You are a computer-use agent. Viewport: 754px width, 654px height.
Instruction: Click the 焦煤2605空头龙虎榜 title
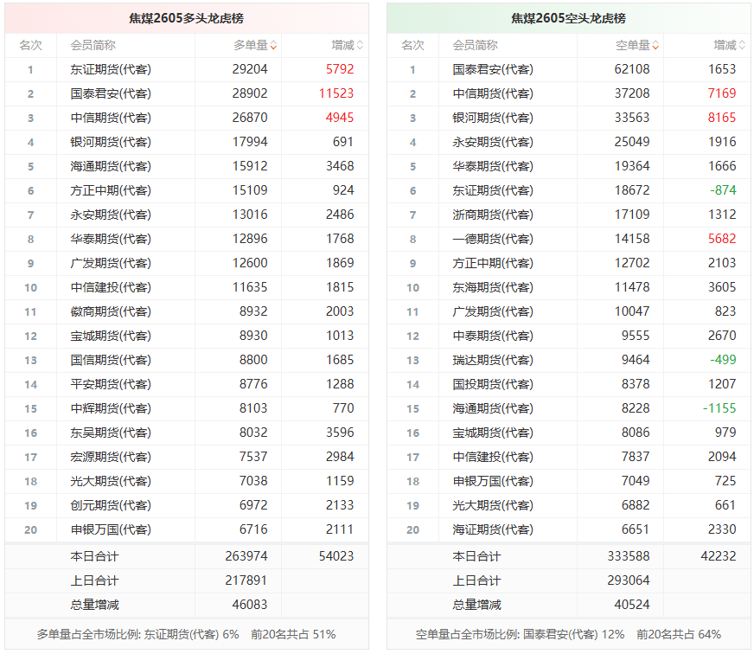(x=568, y=18)
